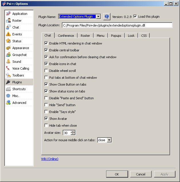Click the Plugin Location path field

pyautogui.click(x=117, y=25)
